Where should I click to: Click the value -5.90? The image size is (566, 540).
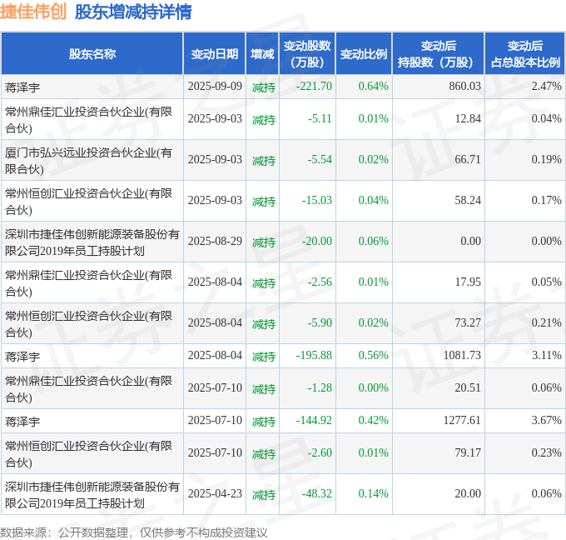320,322
